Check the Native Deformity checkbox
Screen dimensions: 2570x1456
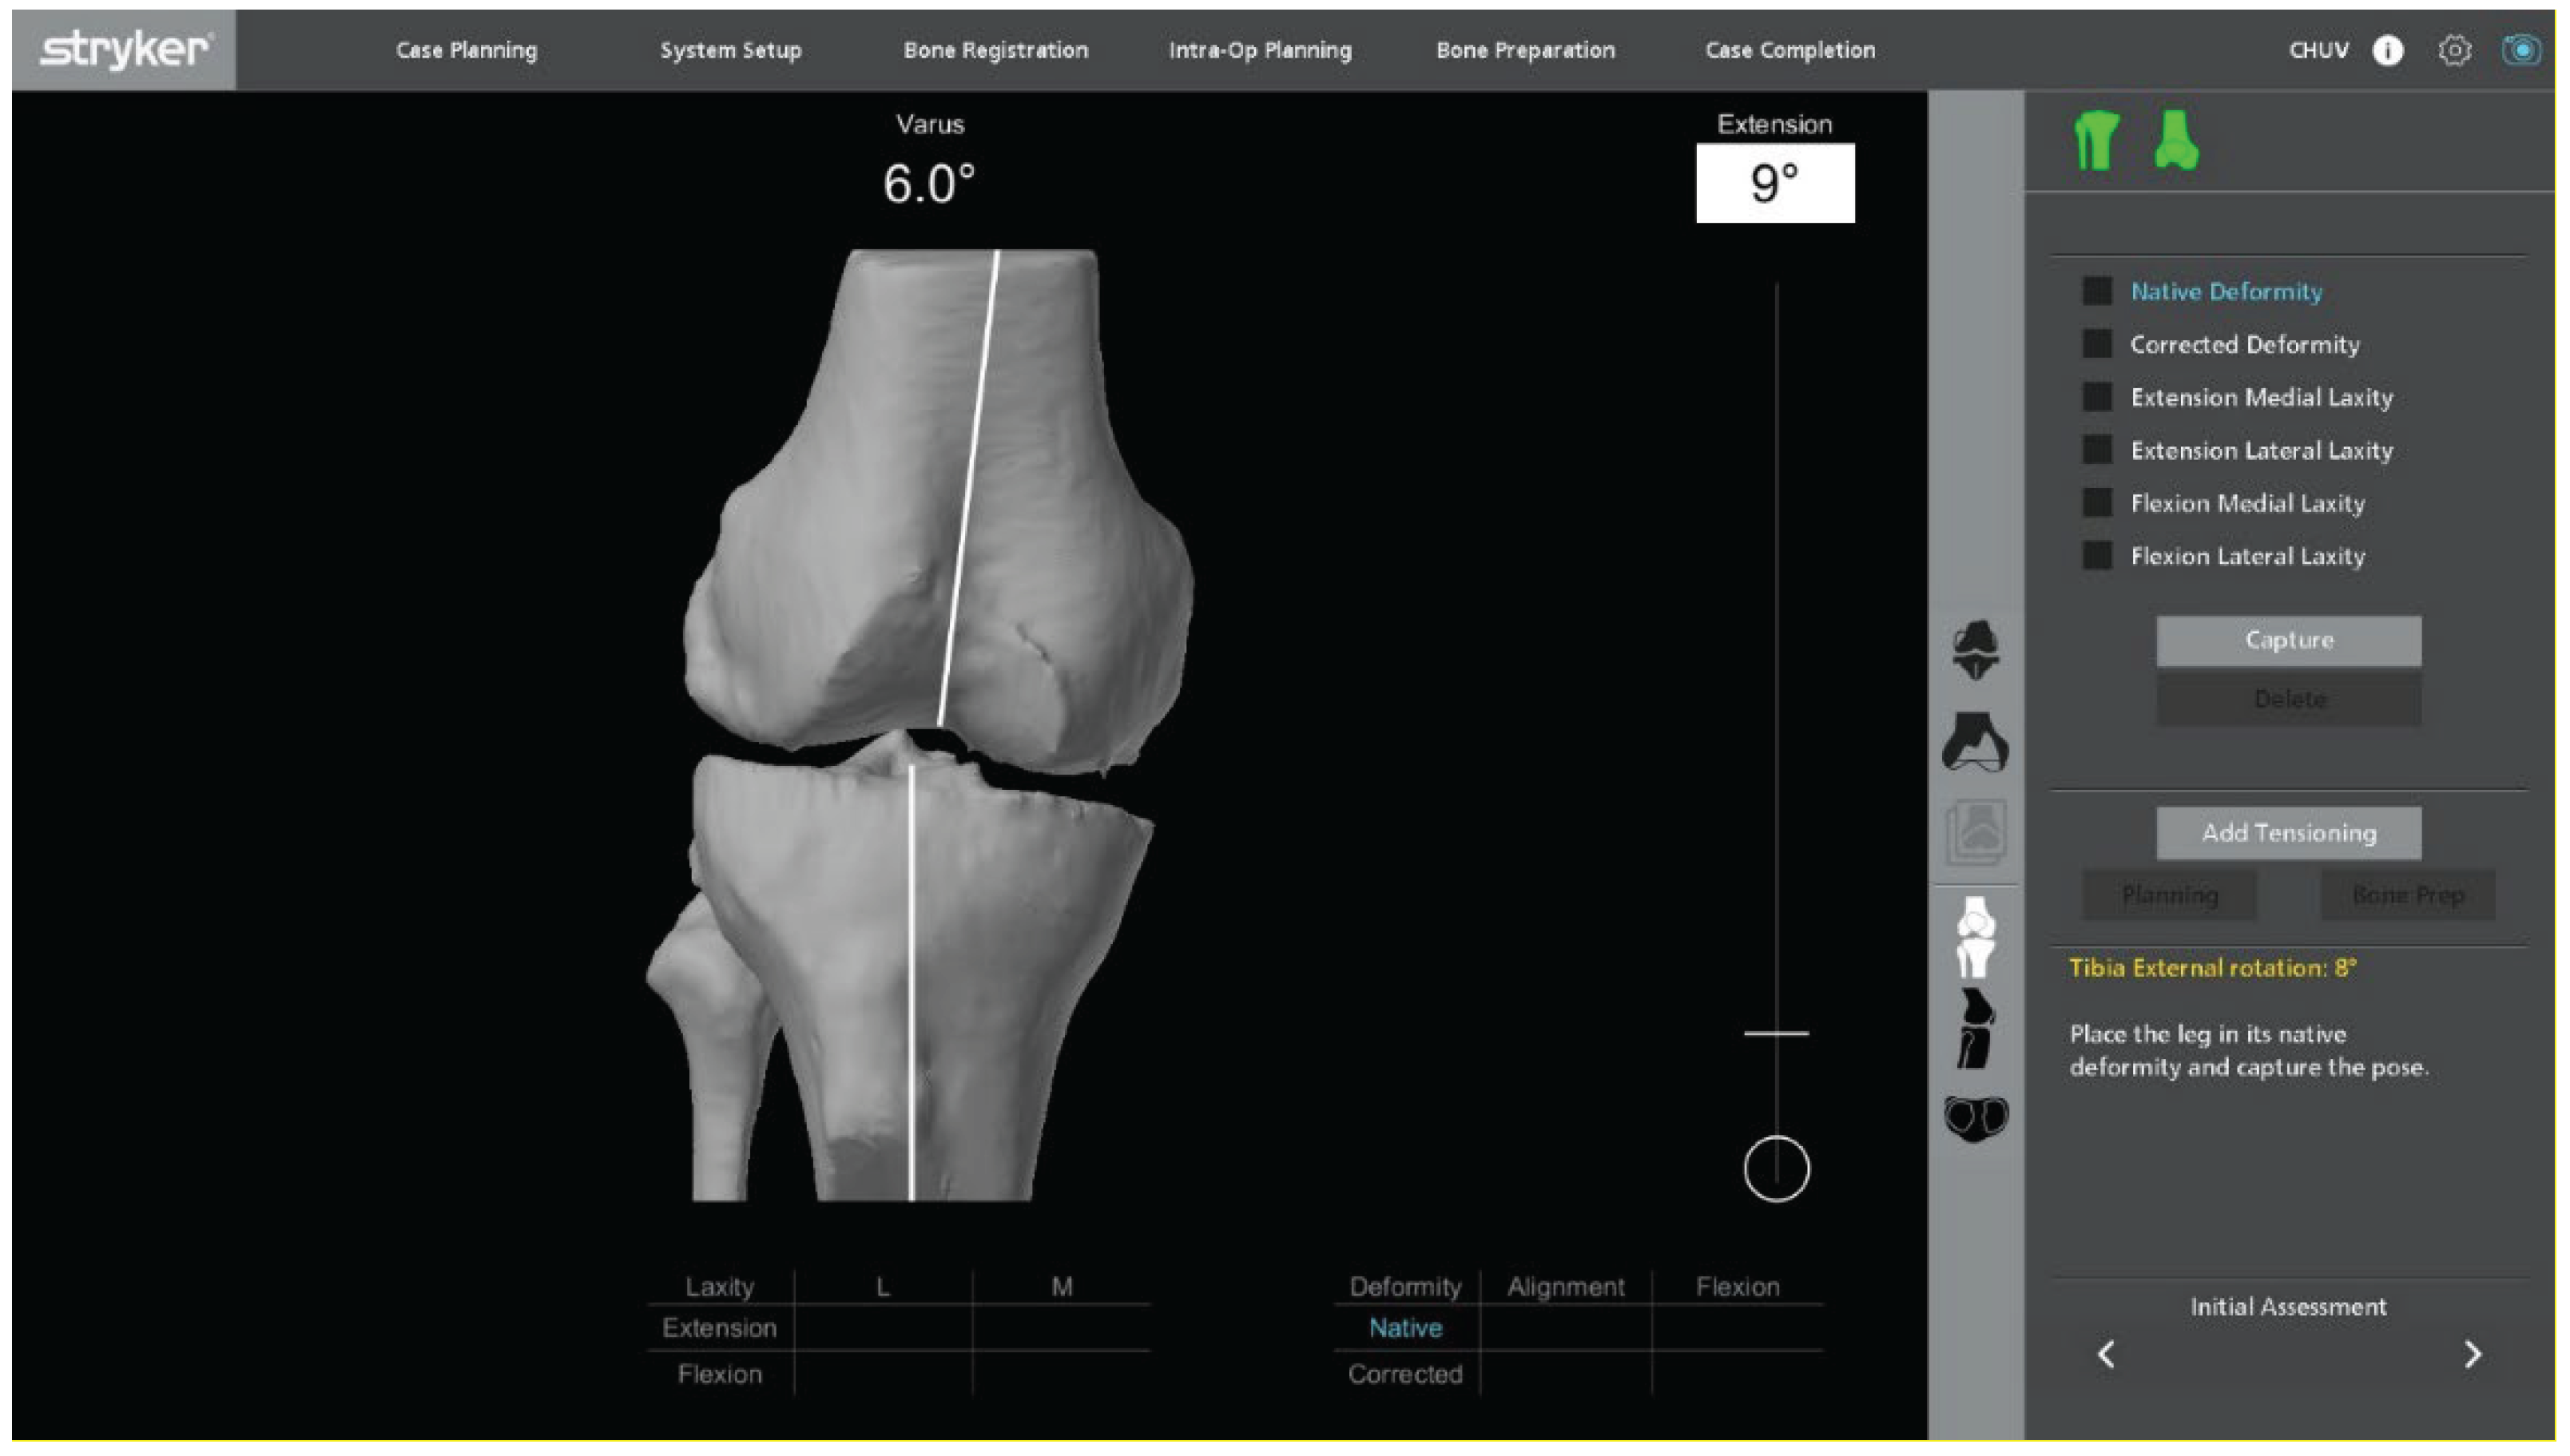(2097, 291)
